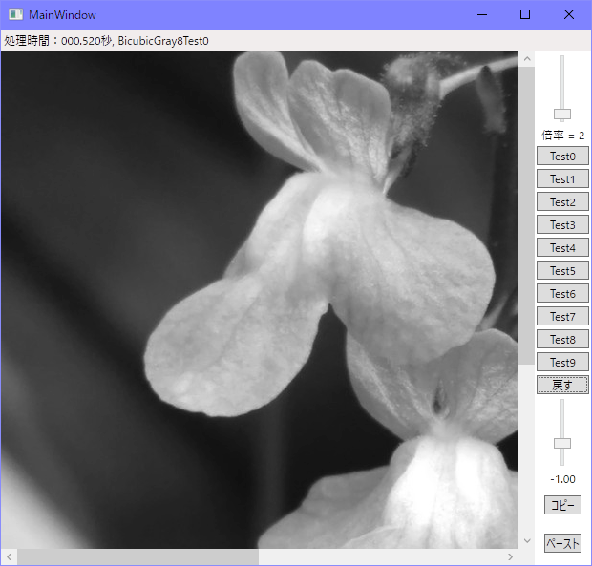
Task: Choose the Test5 button
Action: click(562, 270)
